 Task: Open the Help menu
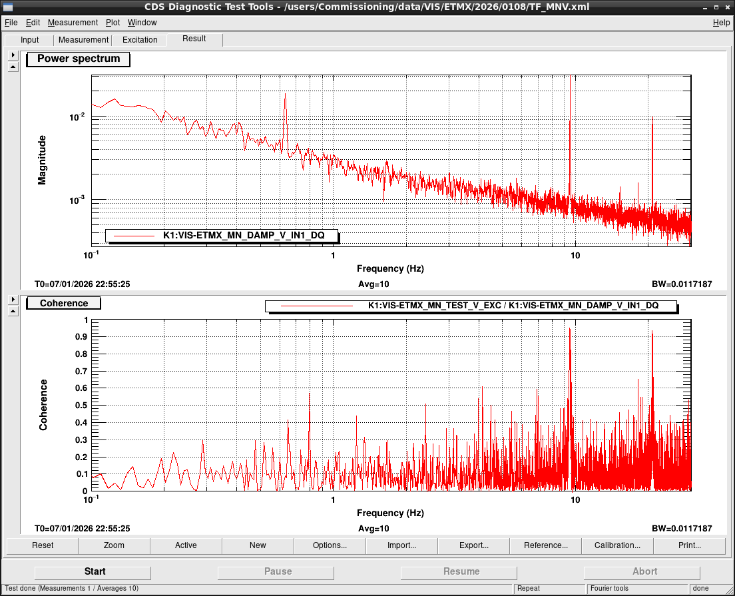coord(721,23)
